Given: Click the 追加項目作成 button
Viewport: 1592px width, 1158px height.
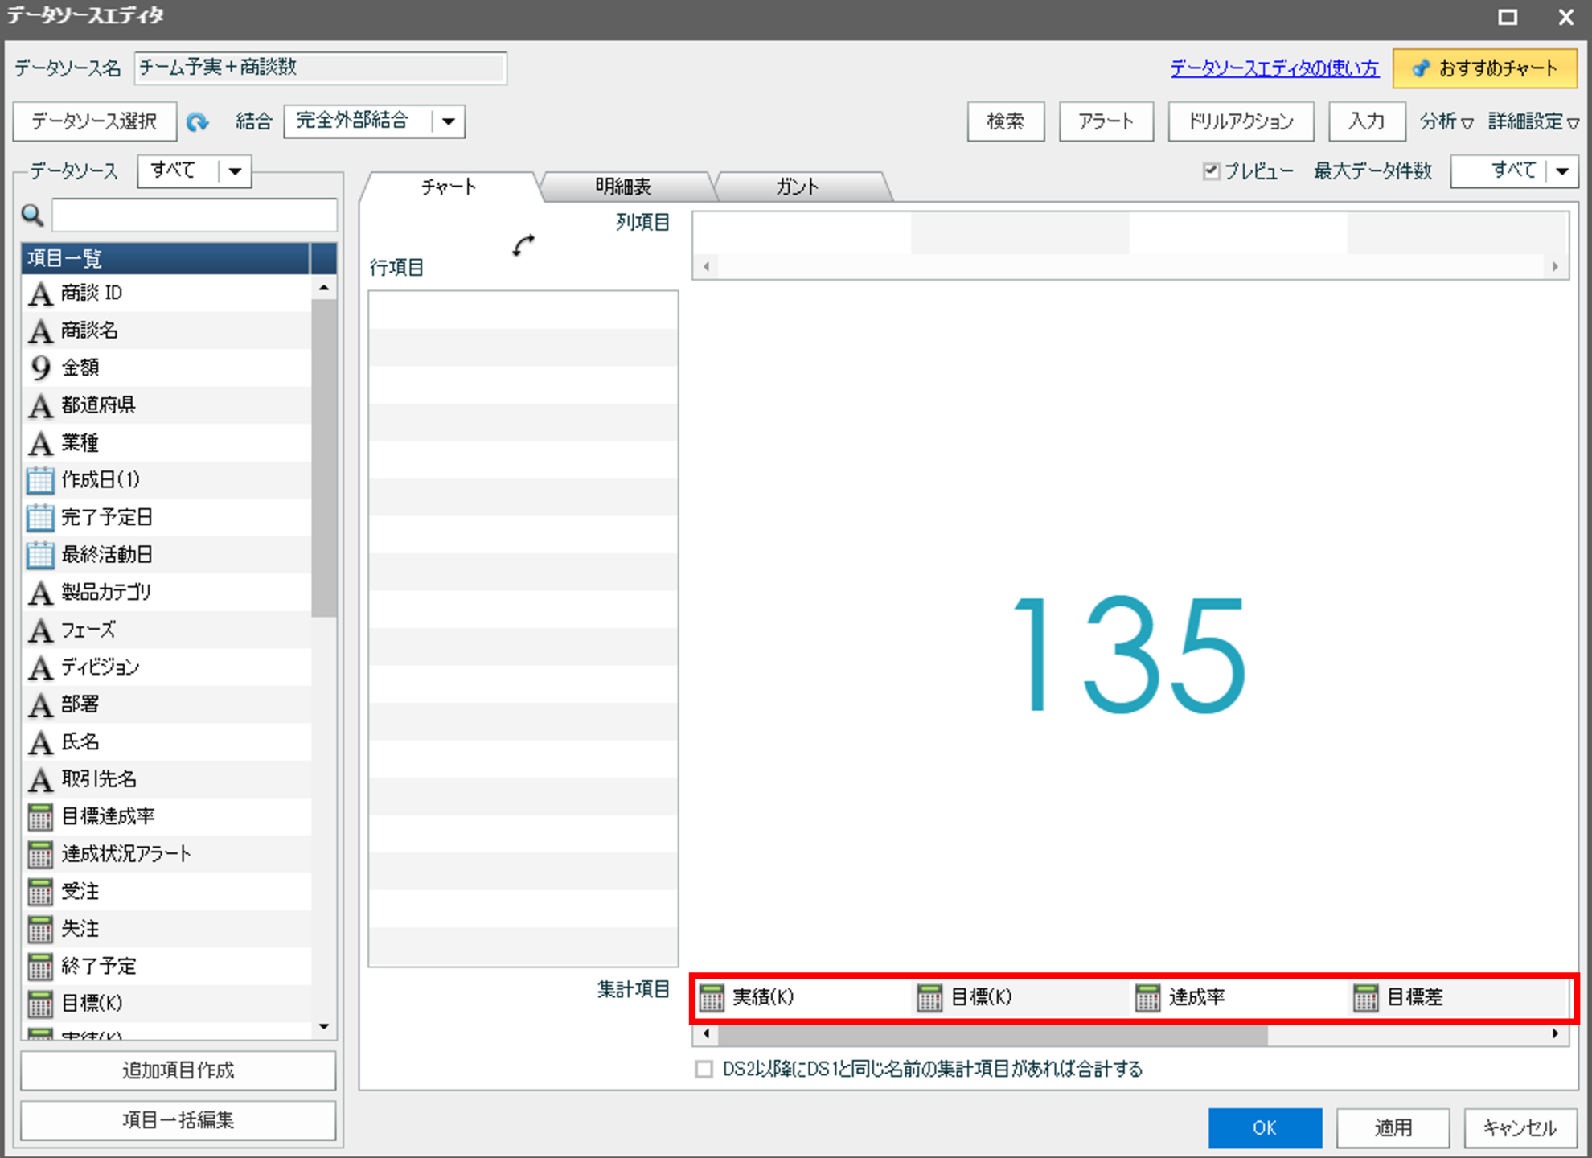Looking at the screenshot, I should coord(178,1070).
